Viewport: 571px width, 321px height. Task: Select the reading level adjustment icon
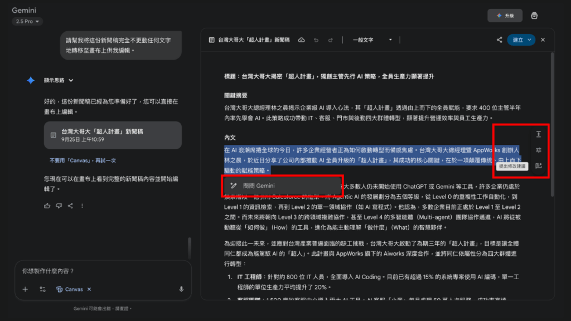538,149
